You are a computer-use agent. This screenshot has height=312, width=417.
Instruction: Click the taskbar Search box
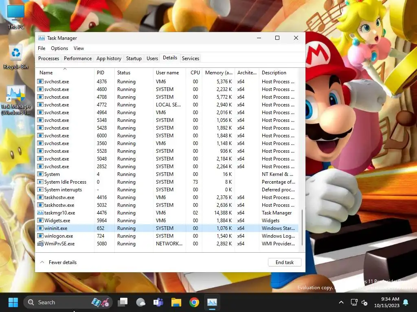pyautogui.click(x=68, y=302)
